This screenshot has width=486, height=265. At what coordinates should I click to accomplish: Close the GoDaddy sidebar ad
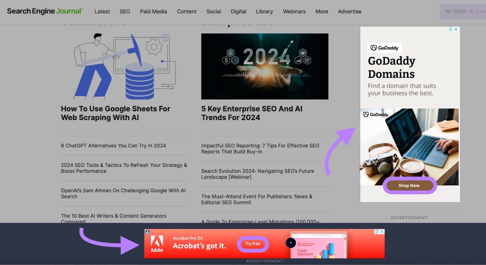[x=456, y=29]
